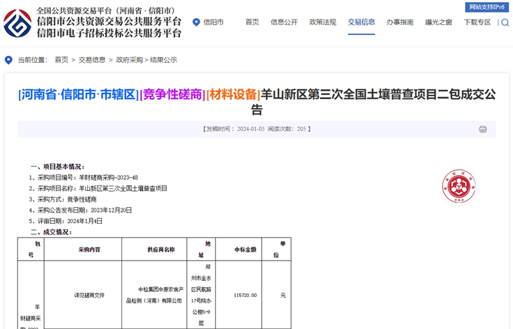This screenshot has height=329, width=513.
Task: Click the 评审日期 2024年1月4日 line
Action: tap(66, 221)
